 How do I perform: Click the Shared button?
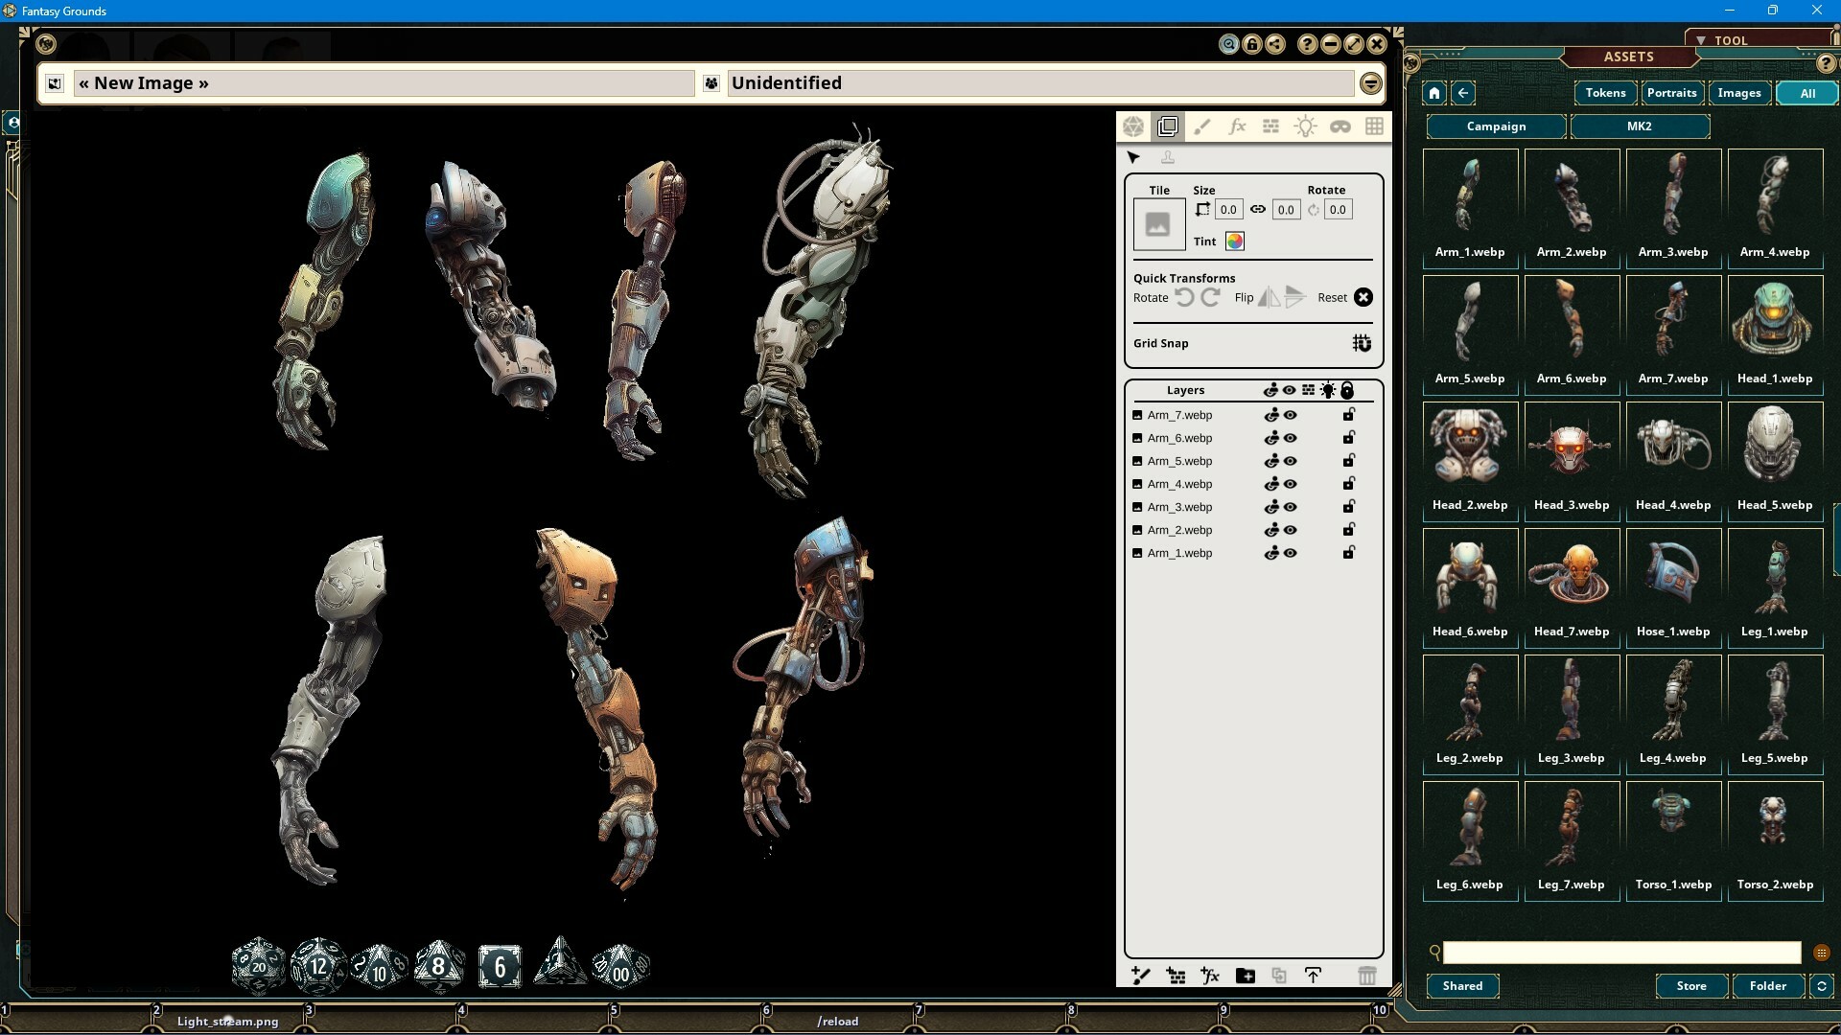pyautogui.click(x=1461, y=985)
